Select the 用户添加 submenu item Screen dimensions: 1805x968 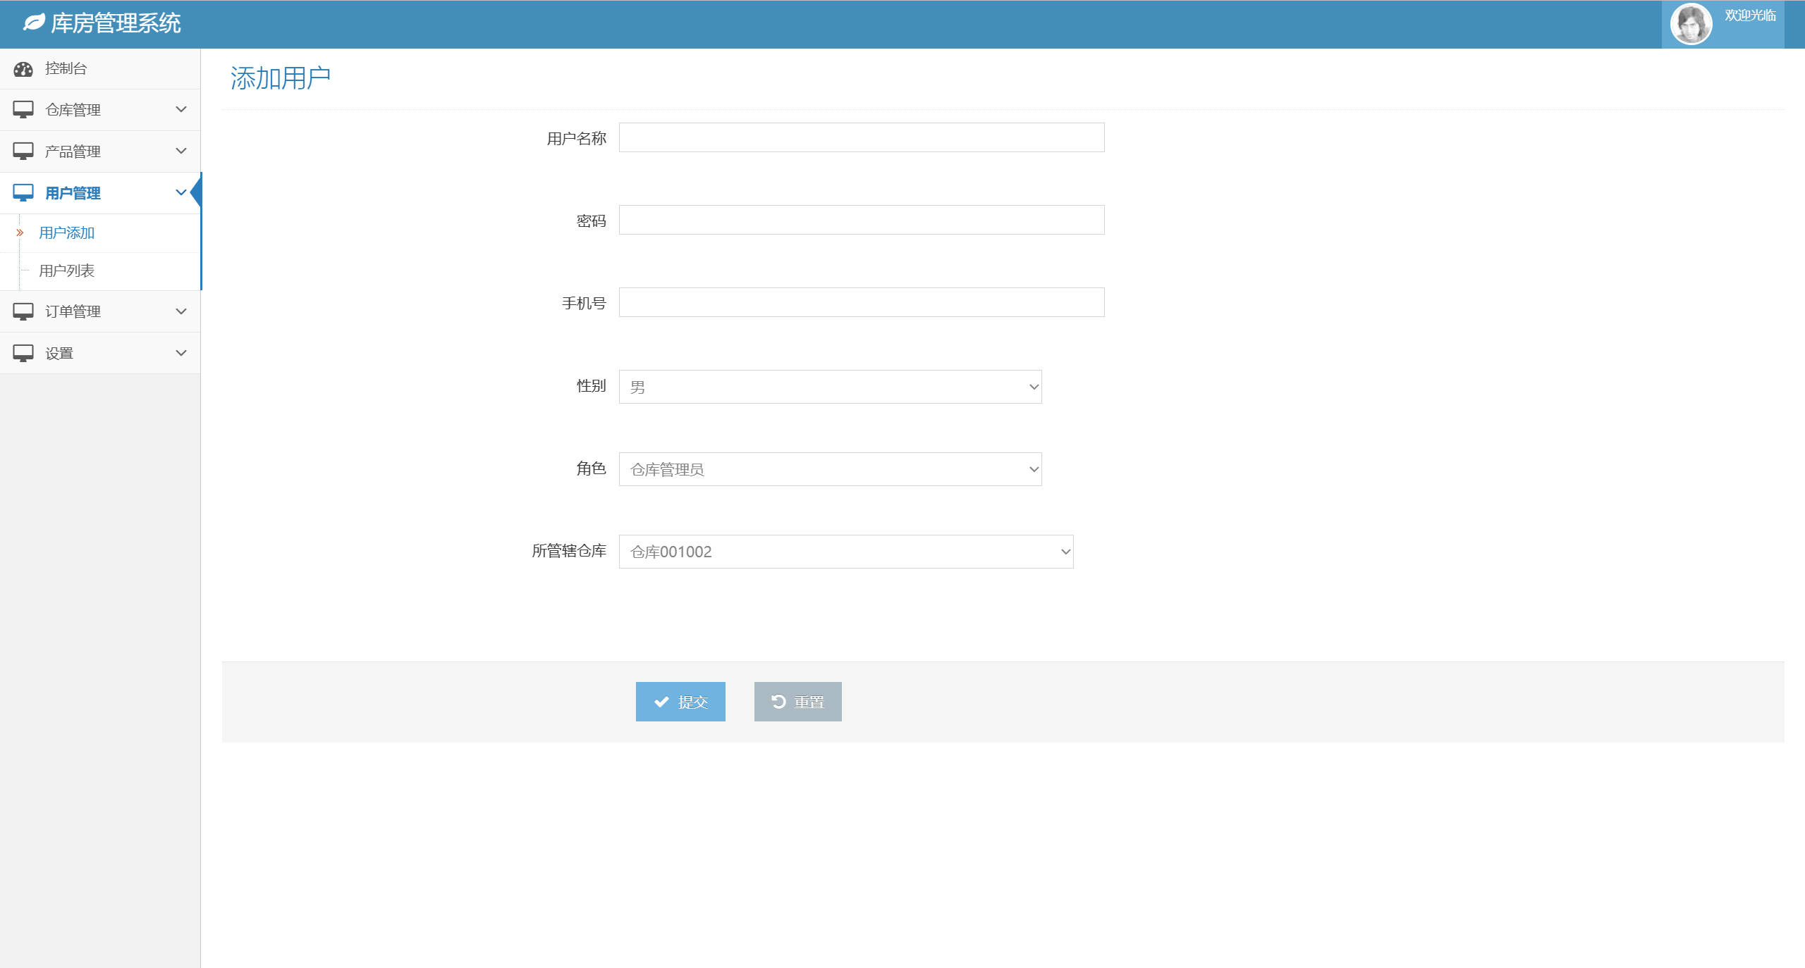[x=67, y=233]
